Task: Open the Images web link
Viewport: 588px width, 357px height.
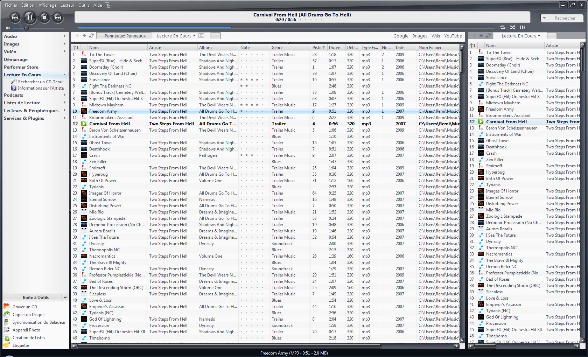Action: click(x=420, y=36)
